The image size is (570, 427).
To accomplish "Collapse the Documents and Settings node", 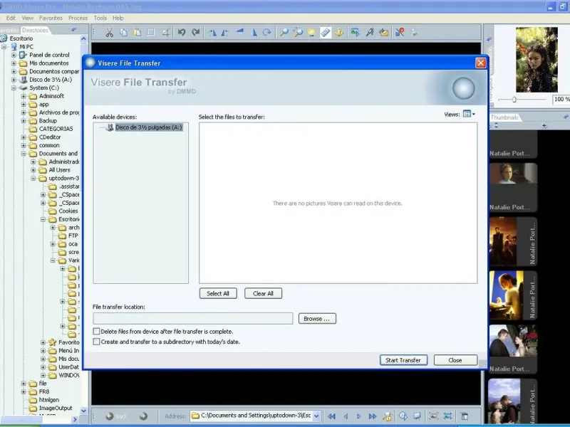I will click(x=24, y=154).
